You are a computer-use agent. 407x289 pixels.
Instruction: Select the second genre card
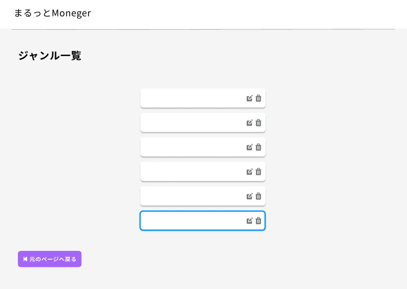(x=202, y=122)
